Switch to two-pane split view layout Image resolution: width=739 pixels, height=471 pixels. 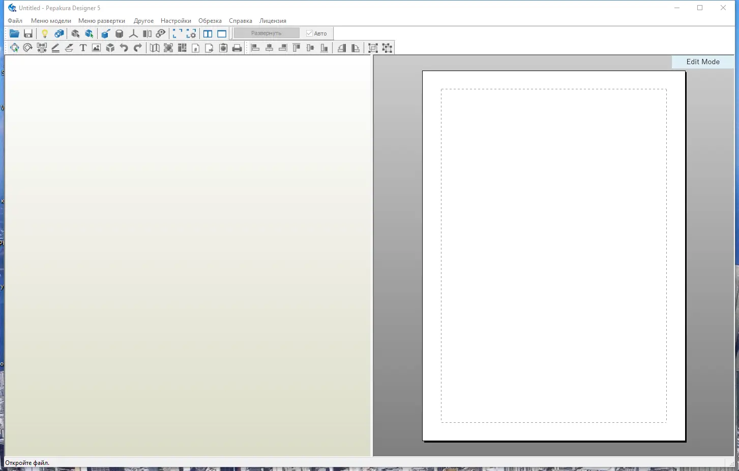pyautogui.click(x=208, y=33)
